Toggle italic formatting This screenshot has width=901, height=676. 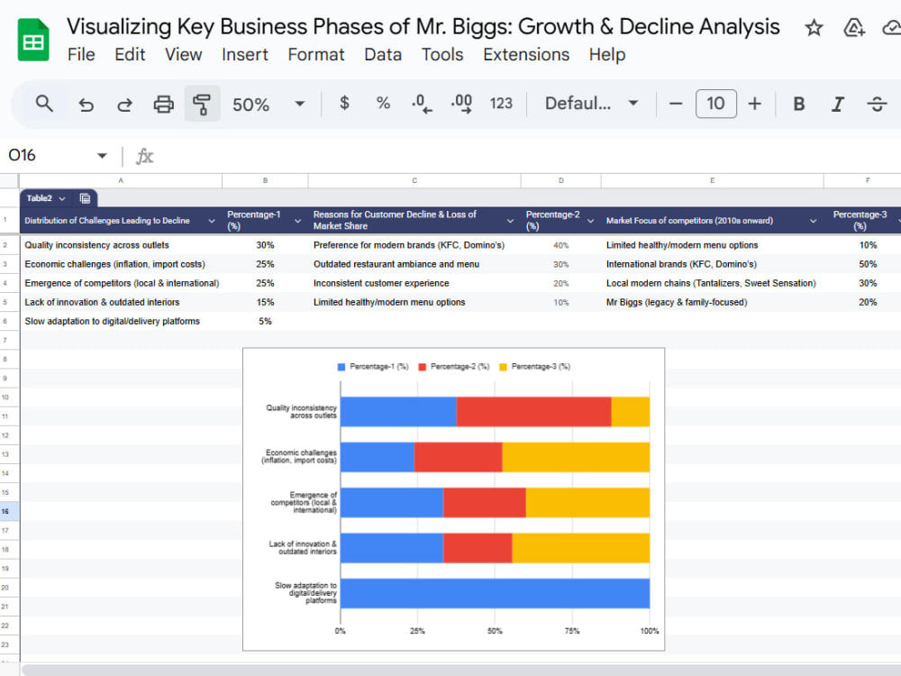838,104
